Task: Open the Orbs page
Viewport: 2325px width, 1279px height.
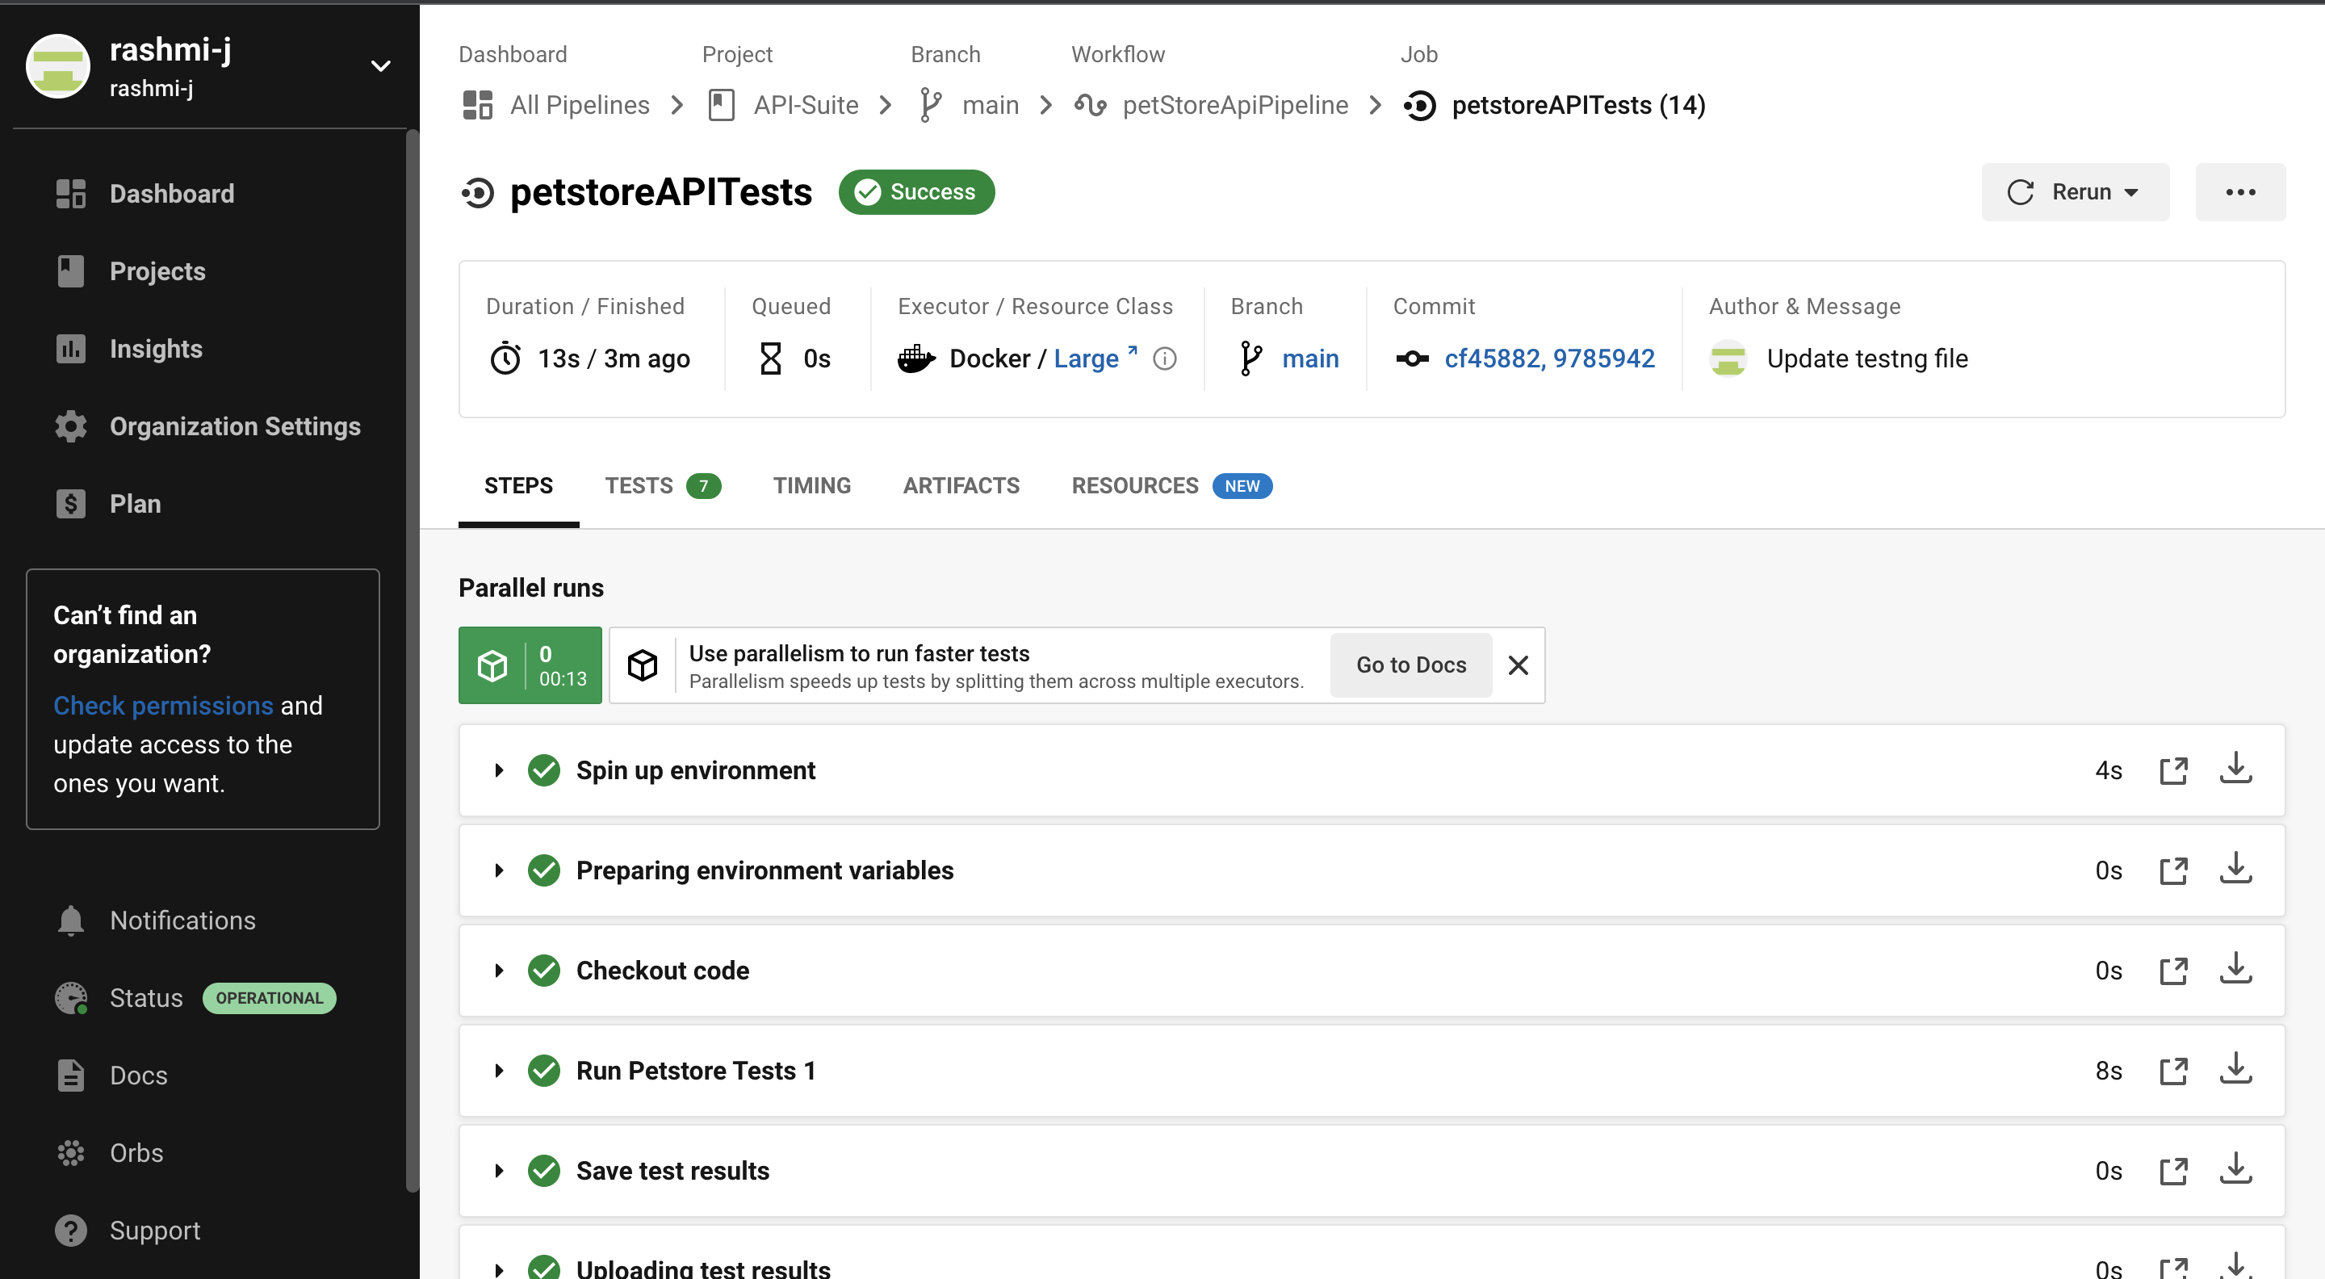Action: (x=136, y=1153)
